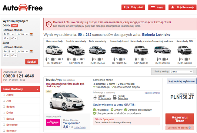Click the green check beside Ubezpieczenie od skutków uszkodzenia

click(x=94, y=113)
